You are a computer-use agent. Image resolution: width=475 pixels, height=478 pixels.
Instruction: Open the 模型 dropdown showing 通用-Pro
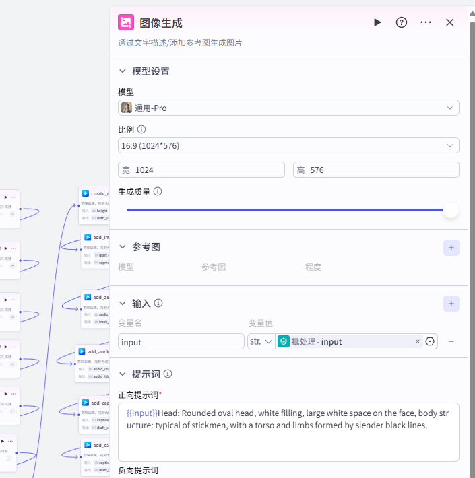coord(288,108)
